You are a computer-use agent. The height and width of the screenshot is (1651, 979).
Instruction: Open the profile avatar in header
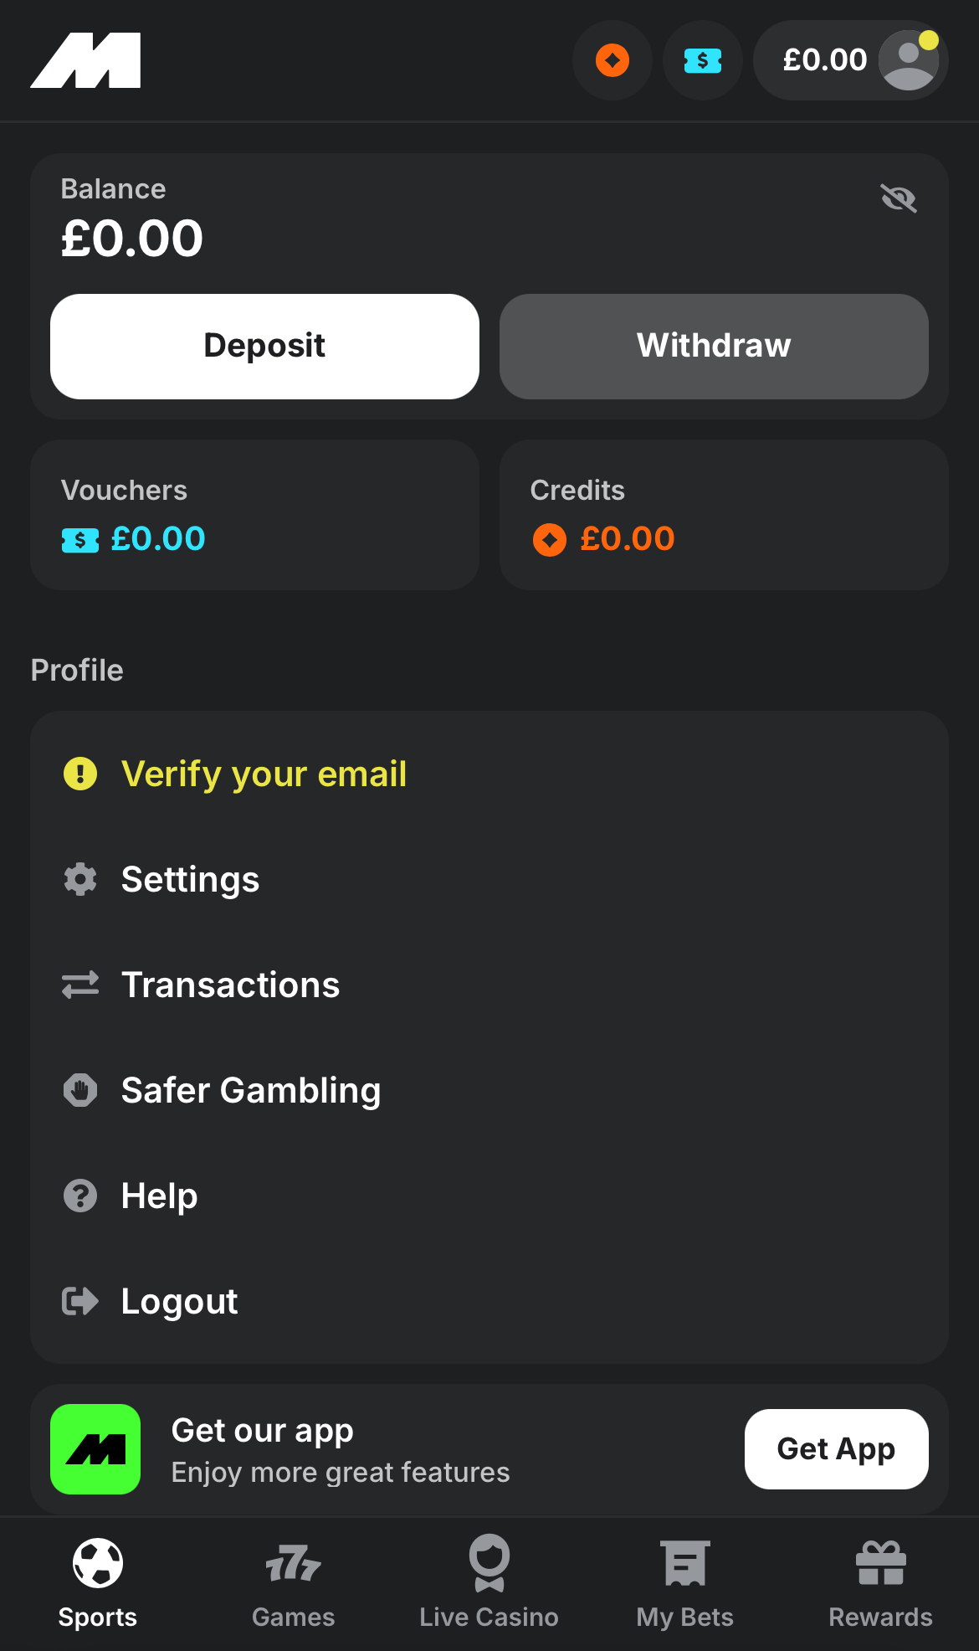tap(908, 60)
